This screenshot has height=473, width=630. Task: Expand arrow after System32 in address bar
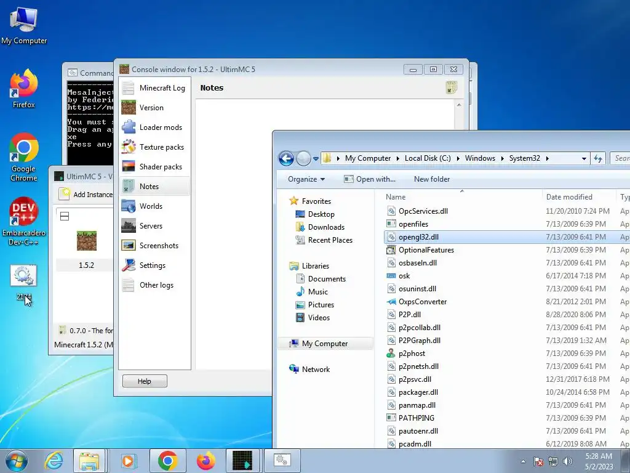point(547,158)
